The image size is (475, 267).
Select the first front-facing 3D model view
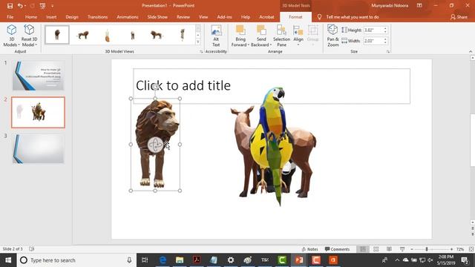(x=57, y=35)
